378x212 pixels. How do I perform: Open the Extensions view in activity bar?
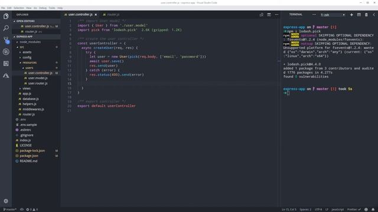point(6,64)
